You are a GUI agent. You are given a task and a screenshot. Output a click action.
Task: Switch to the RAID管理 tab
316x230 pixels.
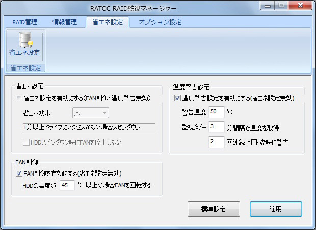tap(25, 22)
